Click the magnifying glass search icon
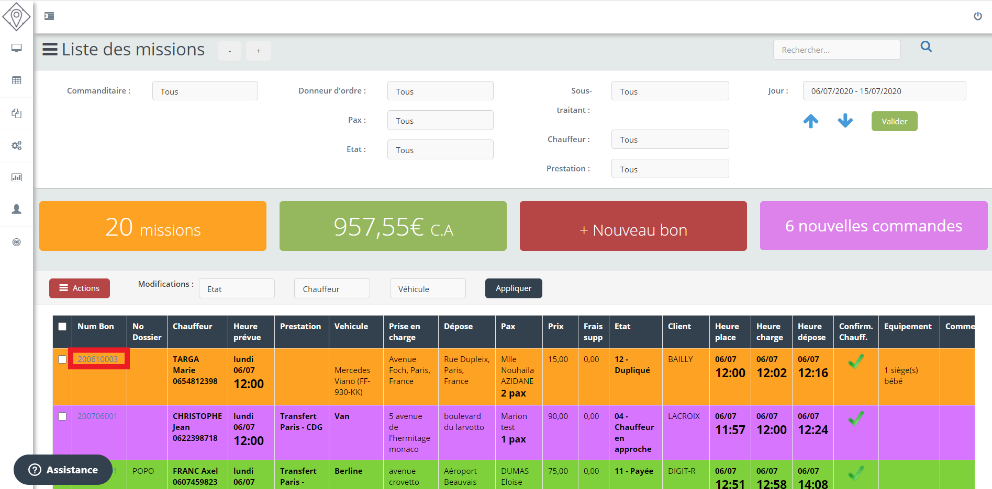992x489 pixels. click(926, 46)
